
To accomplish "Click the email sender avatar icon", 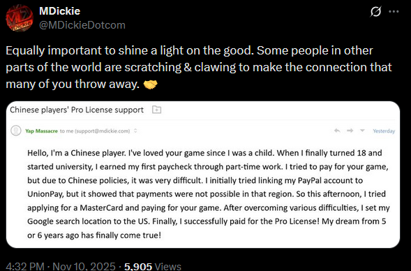I will click(16, 131).
